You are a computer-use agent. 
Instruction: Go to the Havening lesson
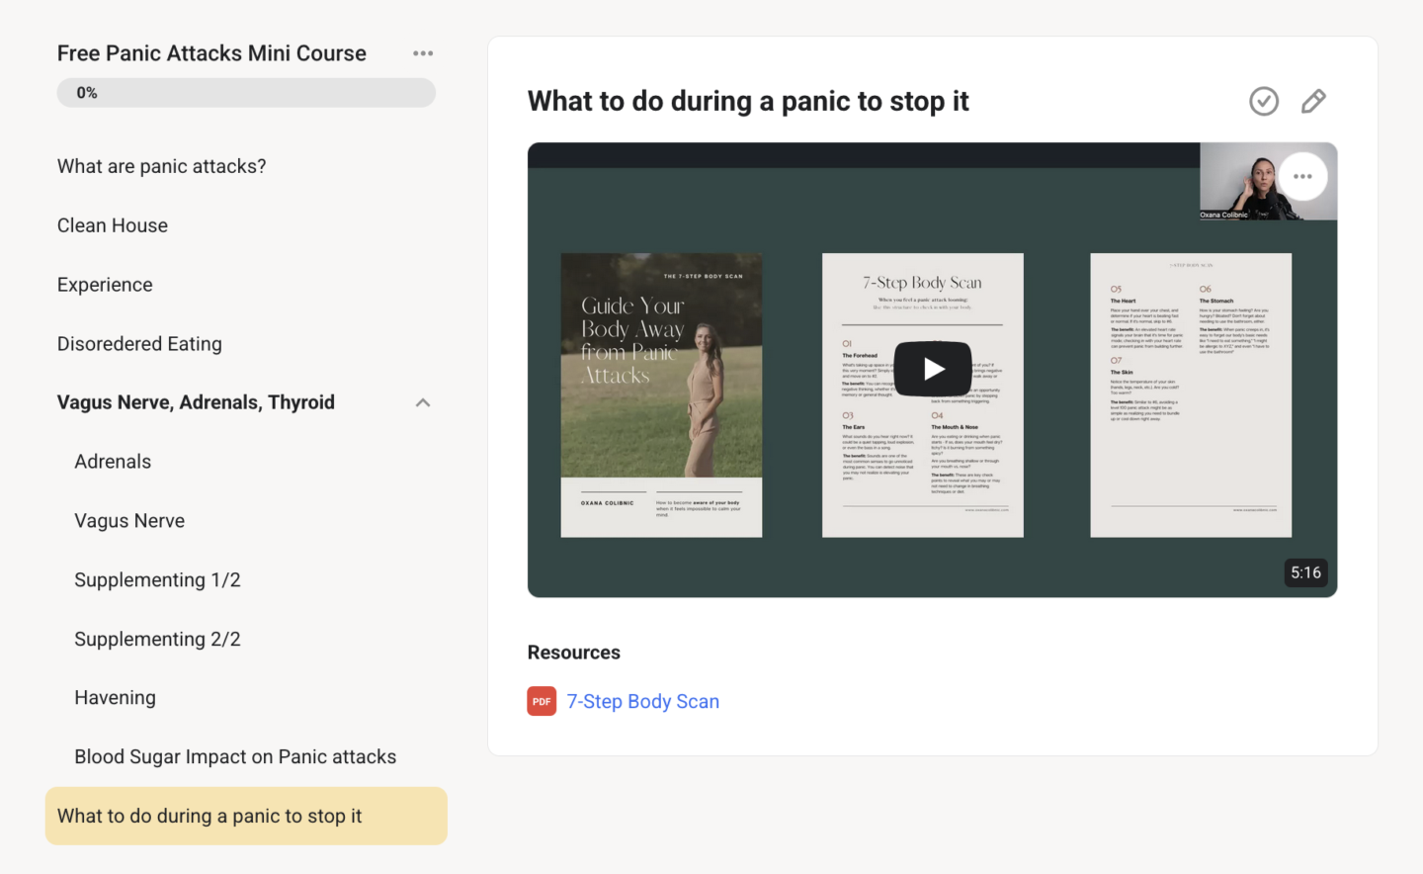[x=115, y=698]
